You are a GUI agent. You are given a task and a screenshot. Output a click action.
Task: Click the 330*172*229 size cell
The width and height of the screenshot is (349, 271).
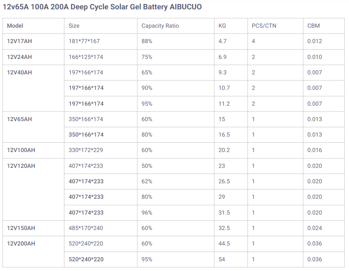[x=86, y=150]
